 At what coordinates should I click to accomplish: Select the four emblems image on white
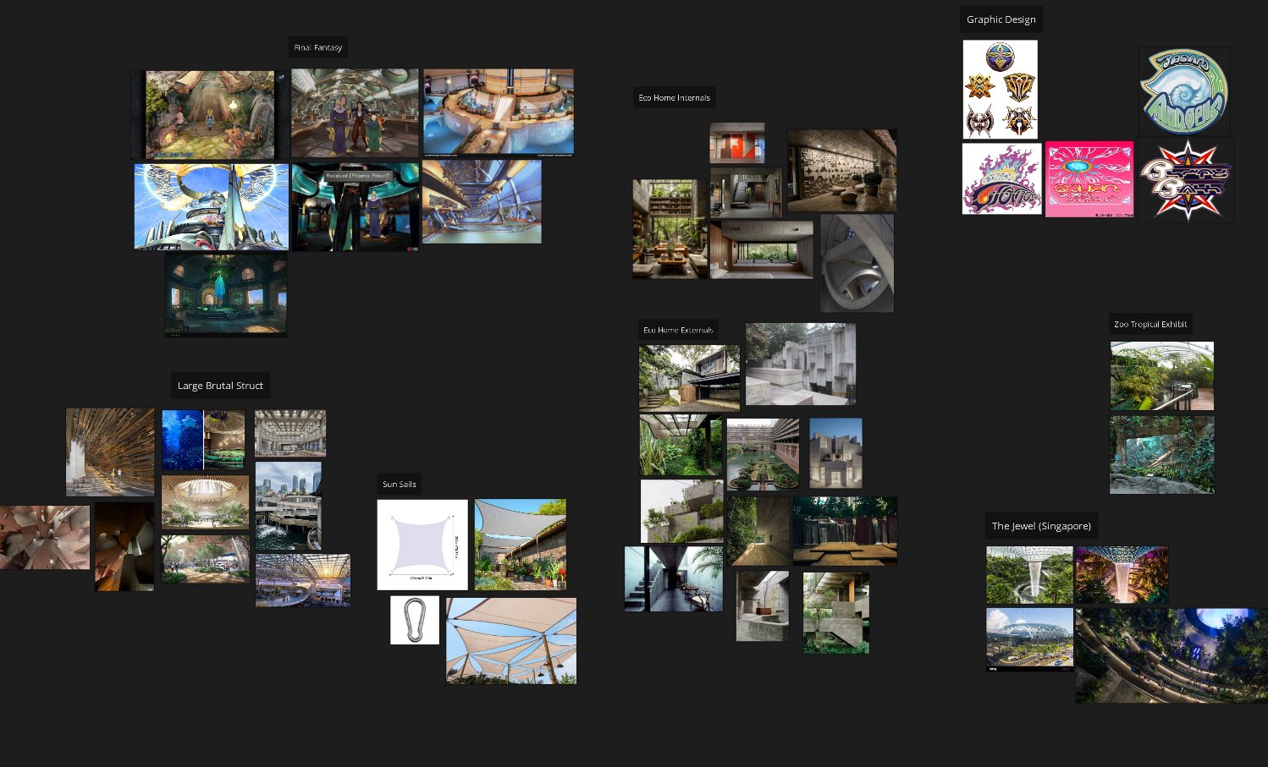(1000, 90)
